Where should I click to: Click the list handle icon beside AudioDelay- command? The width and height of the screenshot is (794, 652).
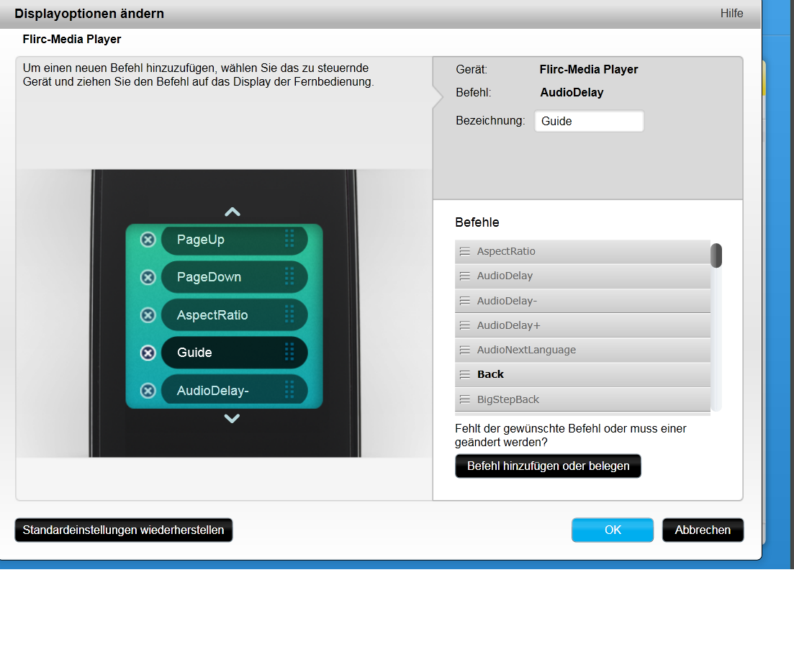pos(464,301)
